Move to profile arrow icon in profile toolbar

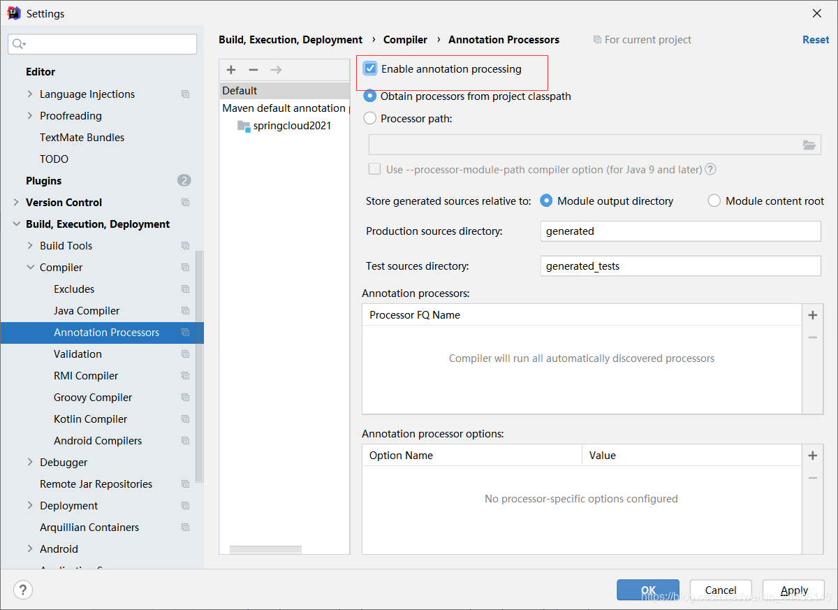pos(276,70)
